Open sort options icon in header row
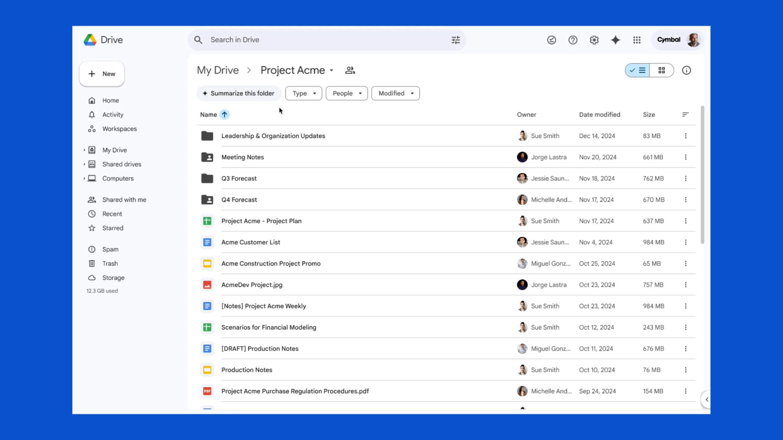 pyautogui.click(x=685, y=115)
